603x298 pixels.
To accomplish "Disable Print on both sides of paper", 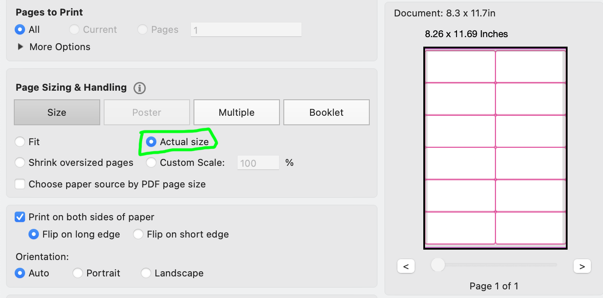I will (20, 217).
